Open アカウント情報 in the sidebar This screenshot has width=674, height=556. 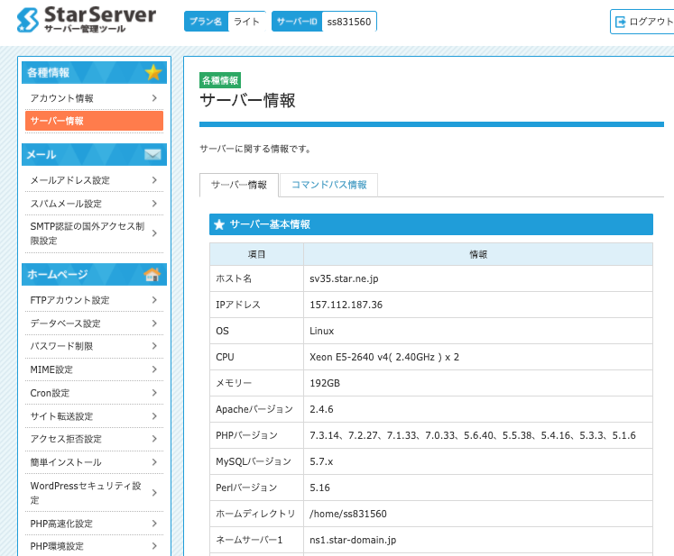point(94,98)
